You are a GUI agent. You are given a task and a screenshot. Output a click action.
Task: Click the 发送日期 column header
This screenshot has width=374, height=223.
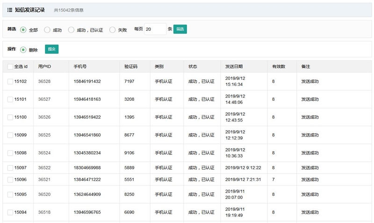pyautogui.click(x=234, y=67)
